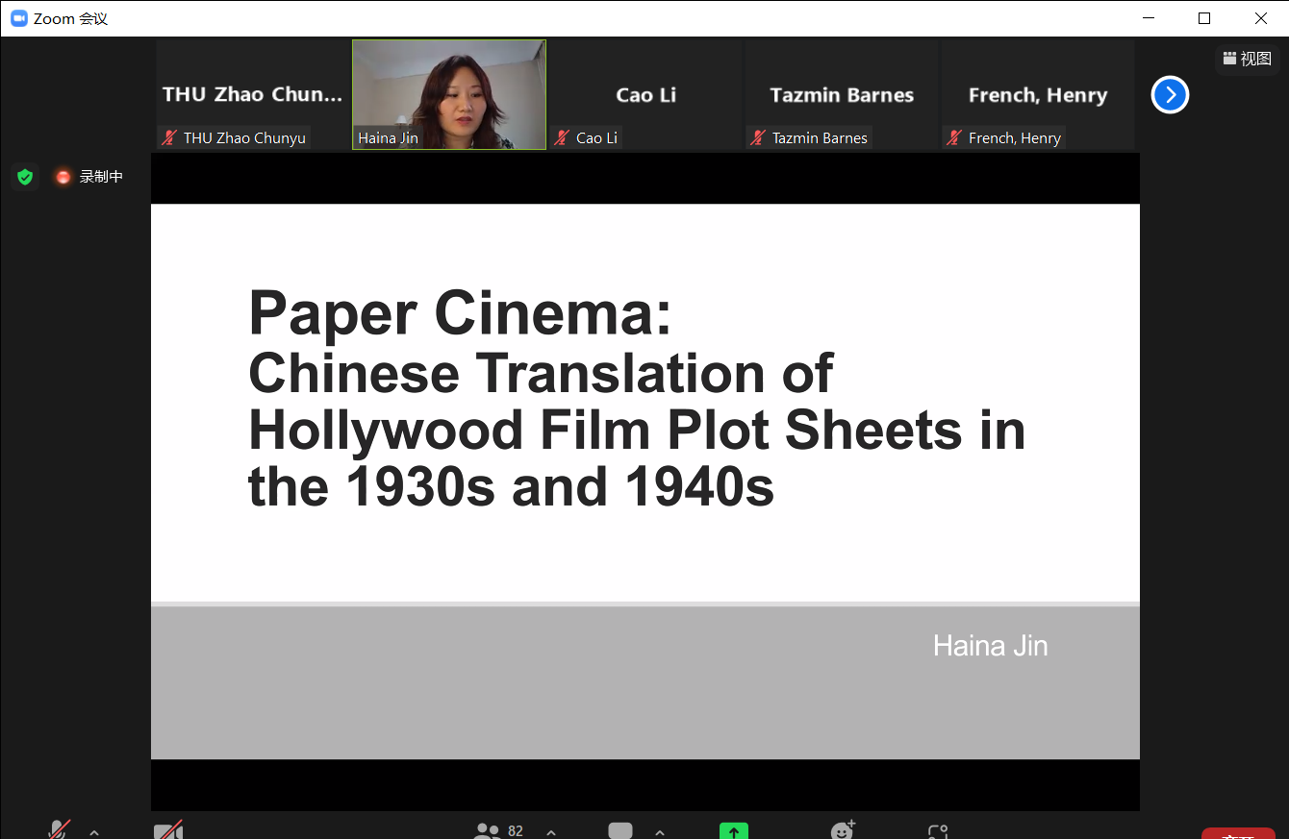Click the red leave meeting button
The image size is (1289, 839).
tap(1237, 833)
